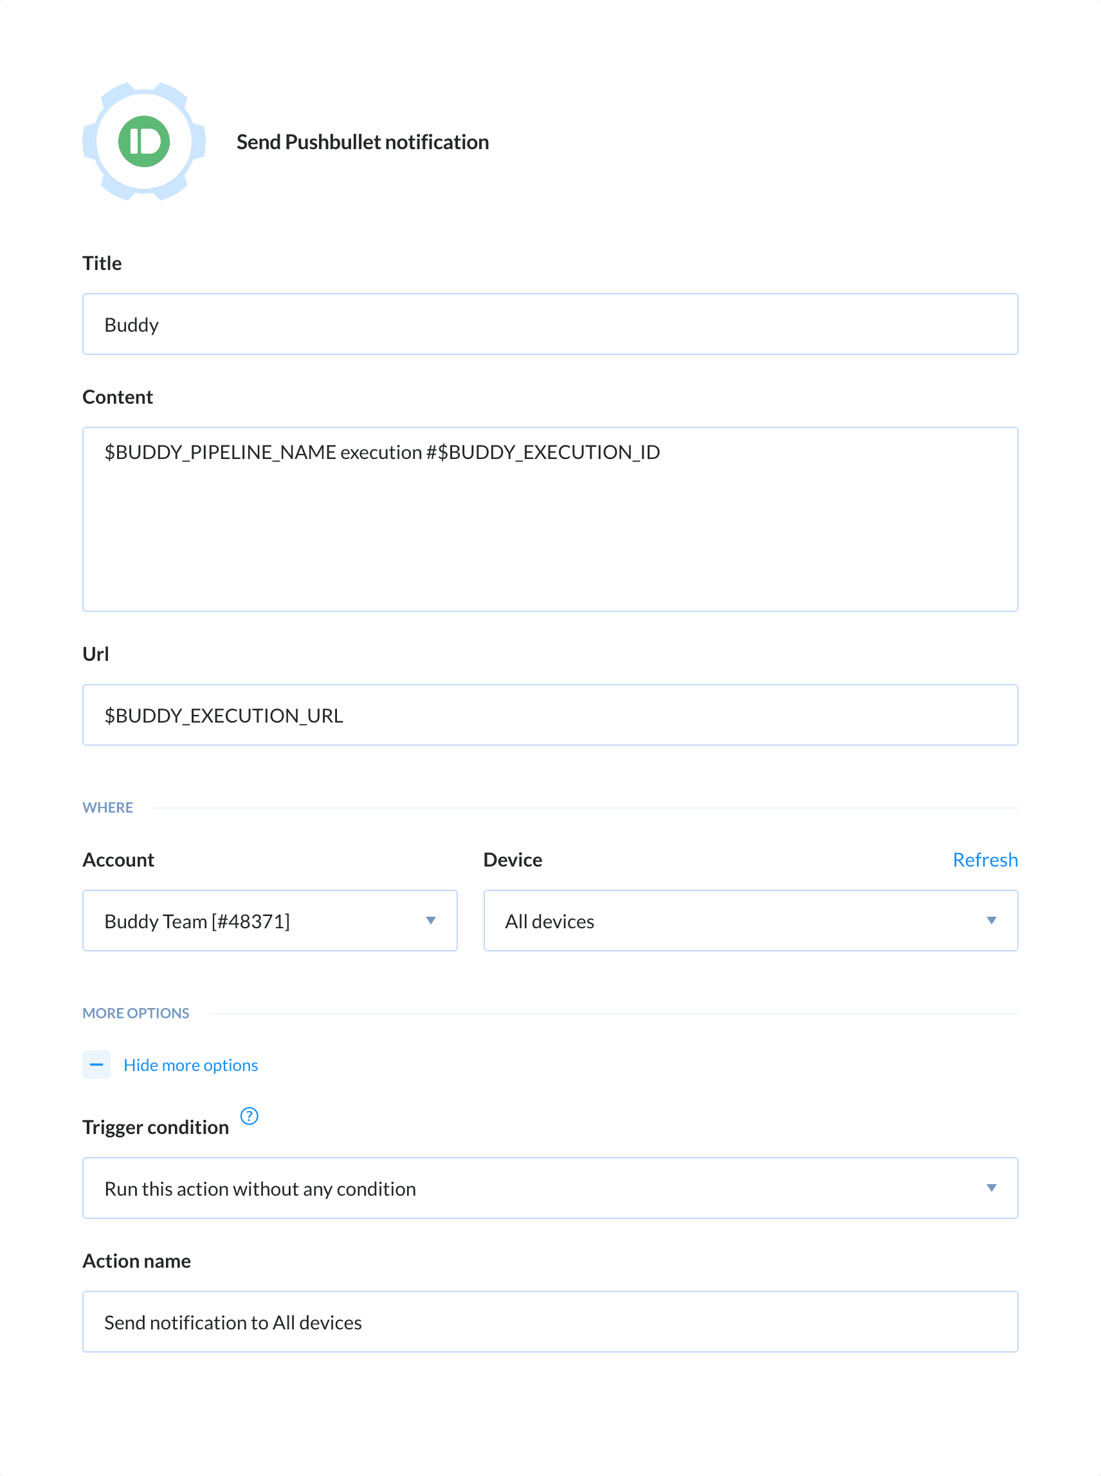Screen dimensions: 1101x1476
Task: Click the Trigger condition dropdown arrow
Action: [992, 1187]
